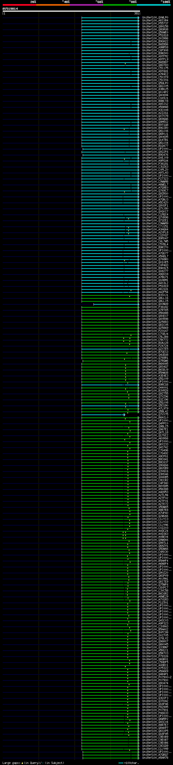Image resolution: width=173 pixels, height=765 pixels.
Task: Click the white query ruler bar
Action: point(71,11)
